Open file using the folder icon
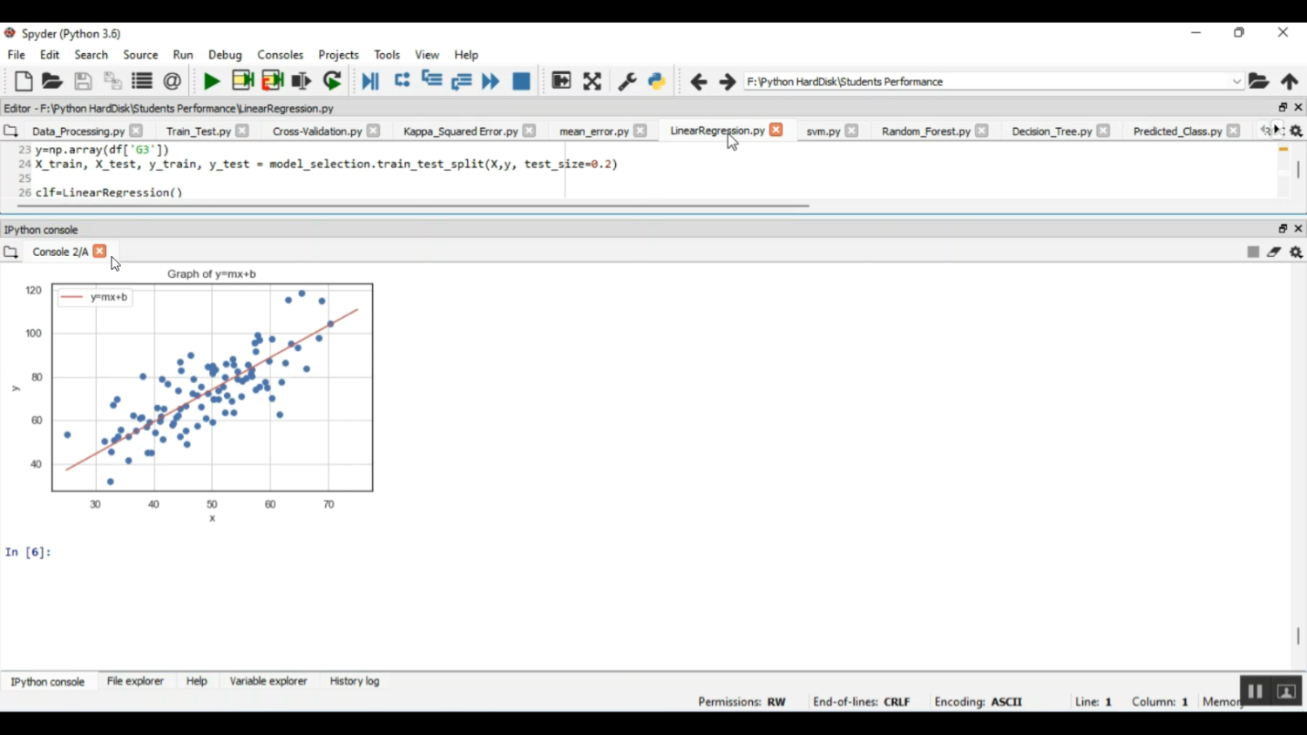 point(52,82)
